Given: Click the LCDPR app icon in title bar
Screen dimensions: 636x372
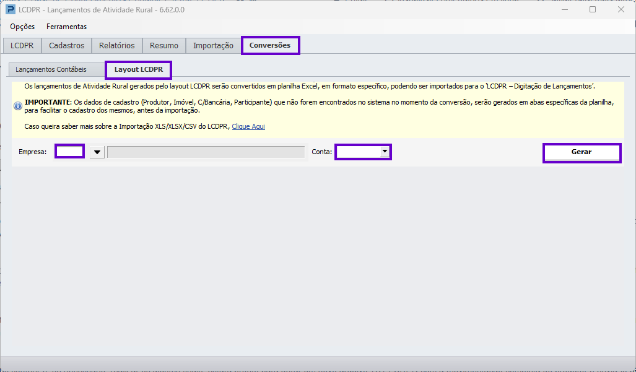Looking at the screenshot, I should [x=10, y=9].
